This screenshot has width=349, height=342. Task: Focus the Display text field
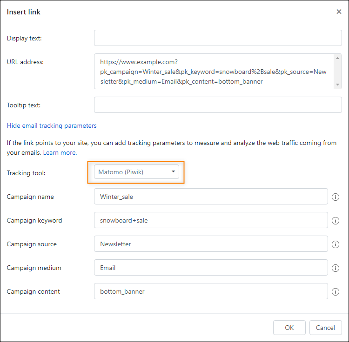(x=218, y=38)
